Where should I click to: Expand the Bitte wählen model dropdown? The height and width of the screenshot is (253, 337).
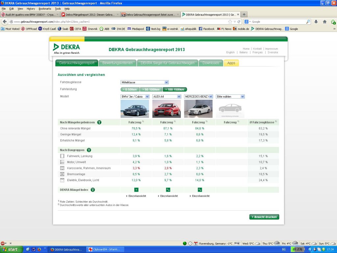(x=230, y=97)
